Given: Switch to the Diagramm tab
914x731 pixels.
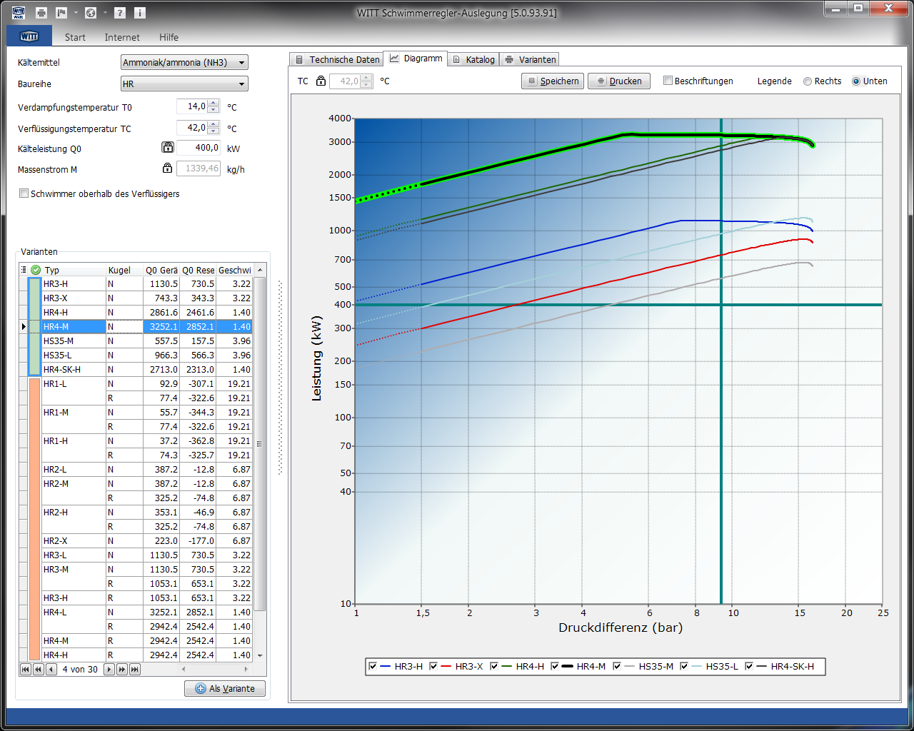Looking at the screenshot, I should click(416, 59).
